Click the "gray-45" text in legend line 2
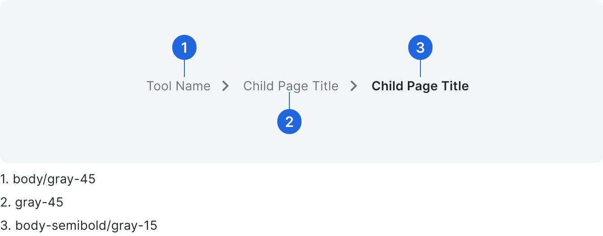This screenshot has height=236, width=603. (x=39, y=202)
